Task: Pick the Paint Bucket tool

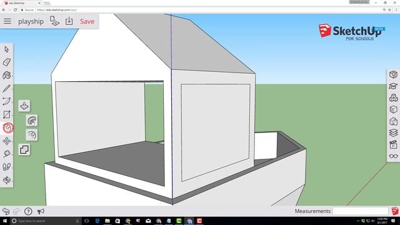Action: (7, 75)
